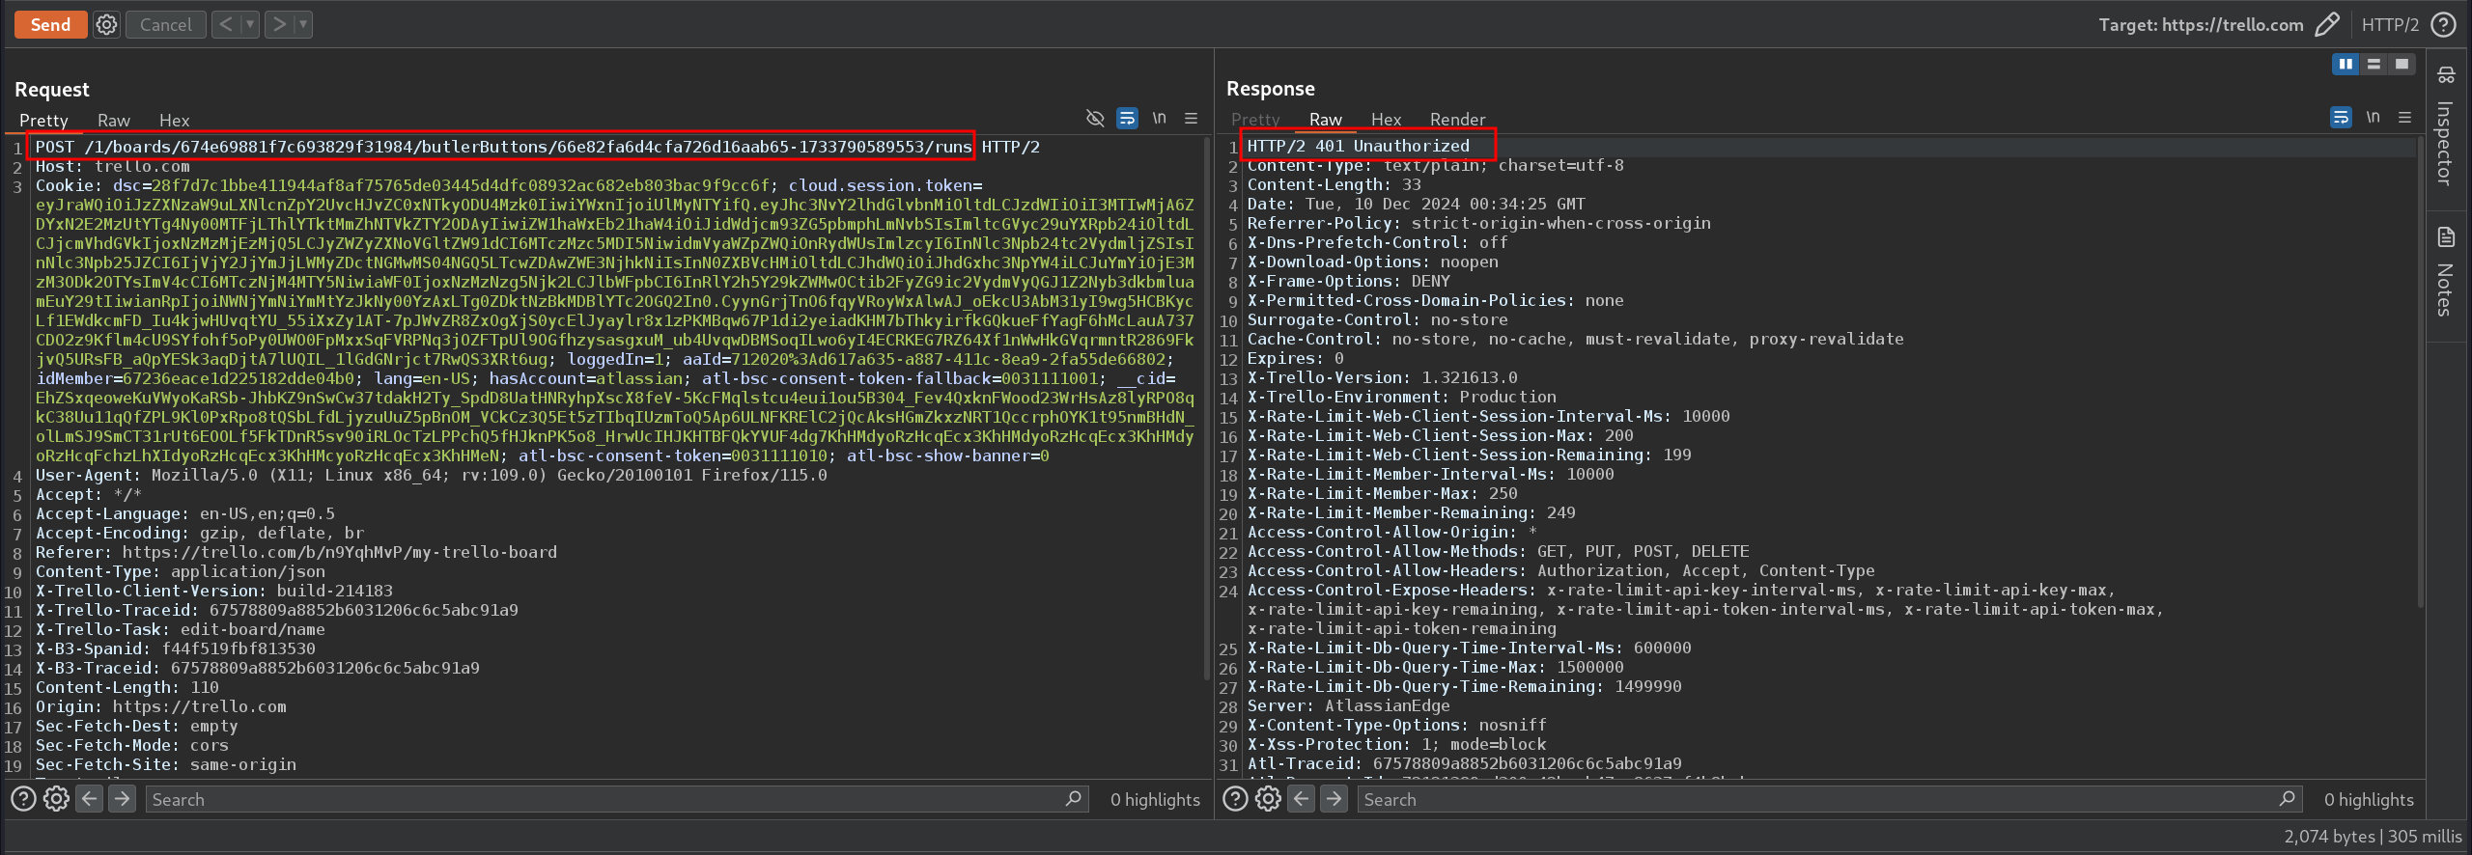The height and width of the screenshot is (855, 2472).
Task: Go to previous request in history
Action: 226,24
